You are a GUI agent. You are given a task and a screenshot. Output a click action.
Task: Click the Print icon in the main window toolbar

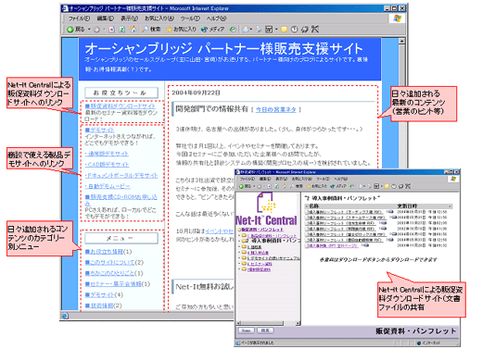[259, 30]
